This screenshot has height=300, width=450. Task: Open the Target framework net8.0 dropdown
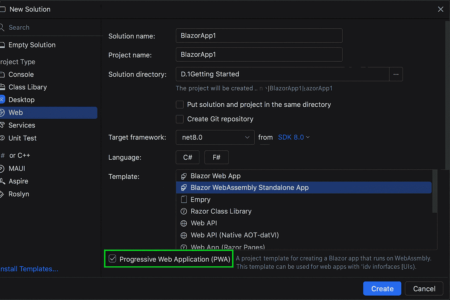215,137
